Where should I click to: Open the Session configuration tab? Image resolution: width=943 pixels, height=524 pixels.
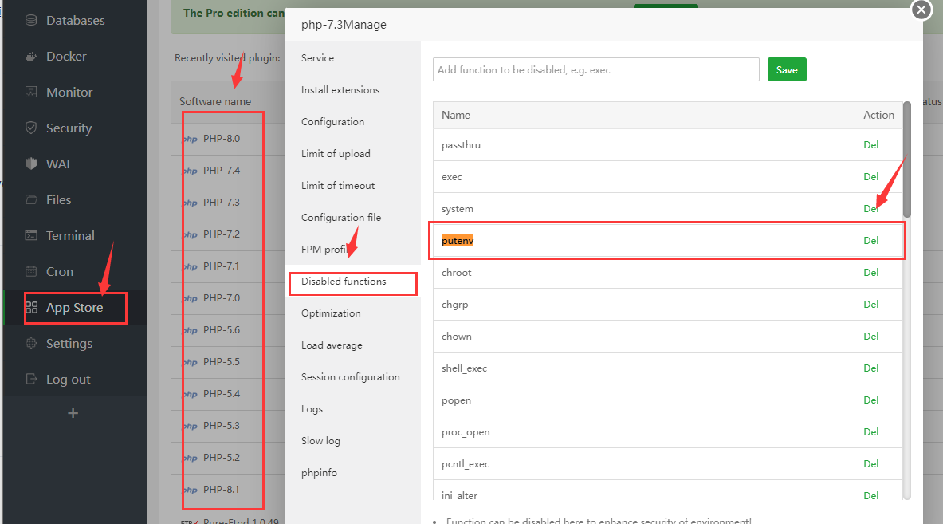tap(351, 377)
